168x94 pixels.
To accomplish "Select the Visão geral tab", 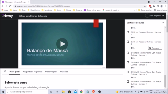I will click(14, 72).
